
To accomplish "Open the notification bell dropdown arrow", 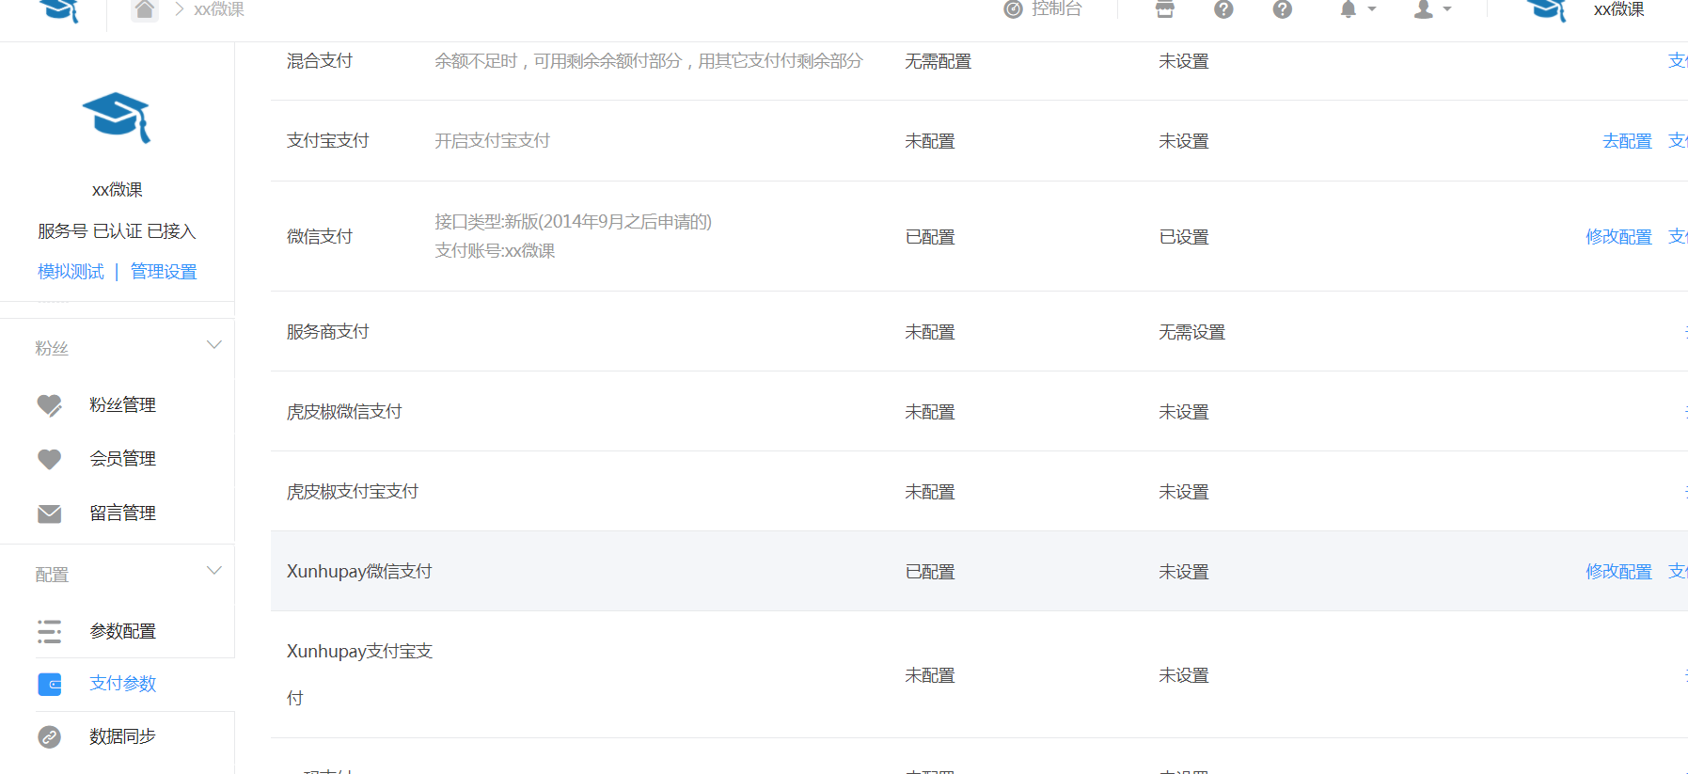I will tap(1372, 9).
